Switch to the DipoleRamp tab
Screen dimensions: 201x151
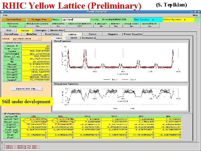pyautogui.click(x=11, y=34)
